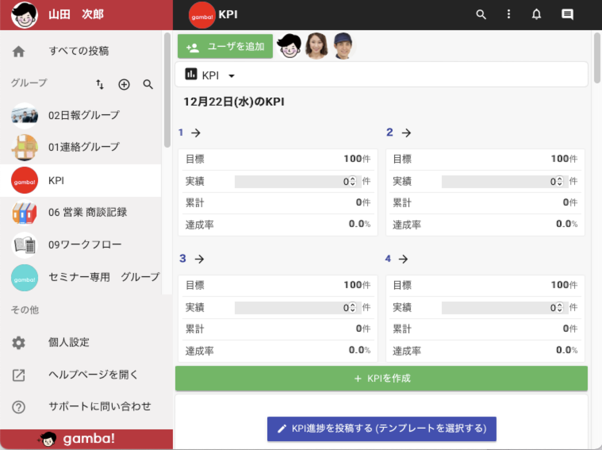Expand the KPI view dropdown arrow
The height and width of the screenshot is (450, 602).
pyautogui.click(x=232, y=76)
